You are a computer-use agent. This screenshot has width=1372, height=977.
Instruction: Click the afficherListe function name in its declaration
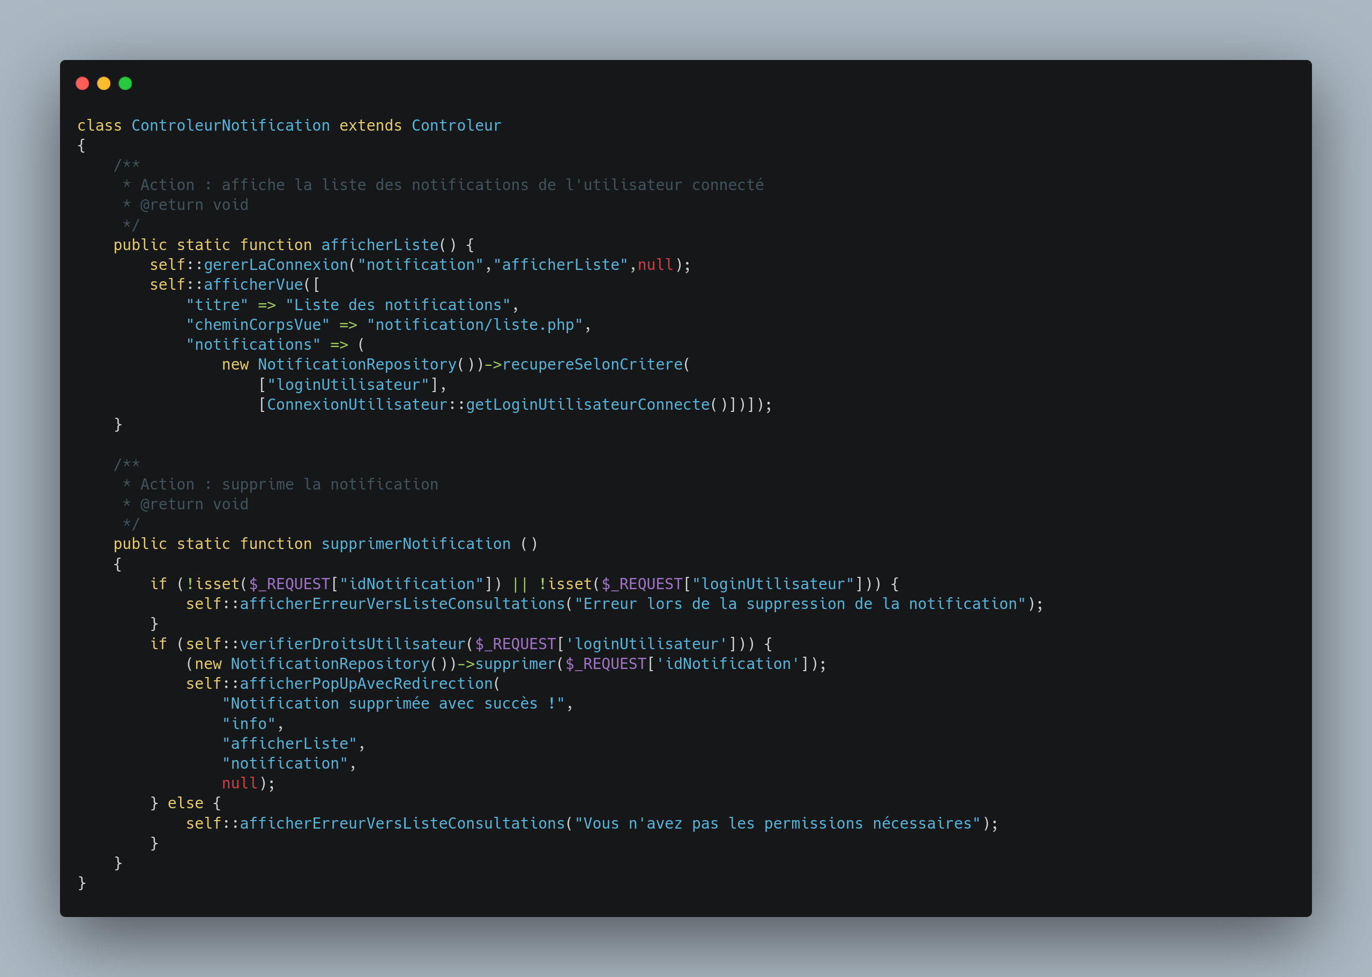(379, 245)
